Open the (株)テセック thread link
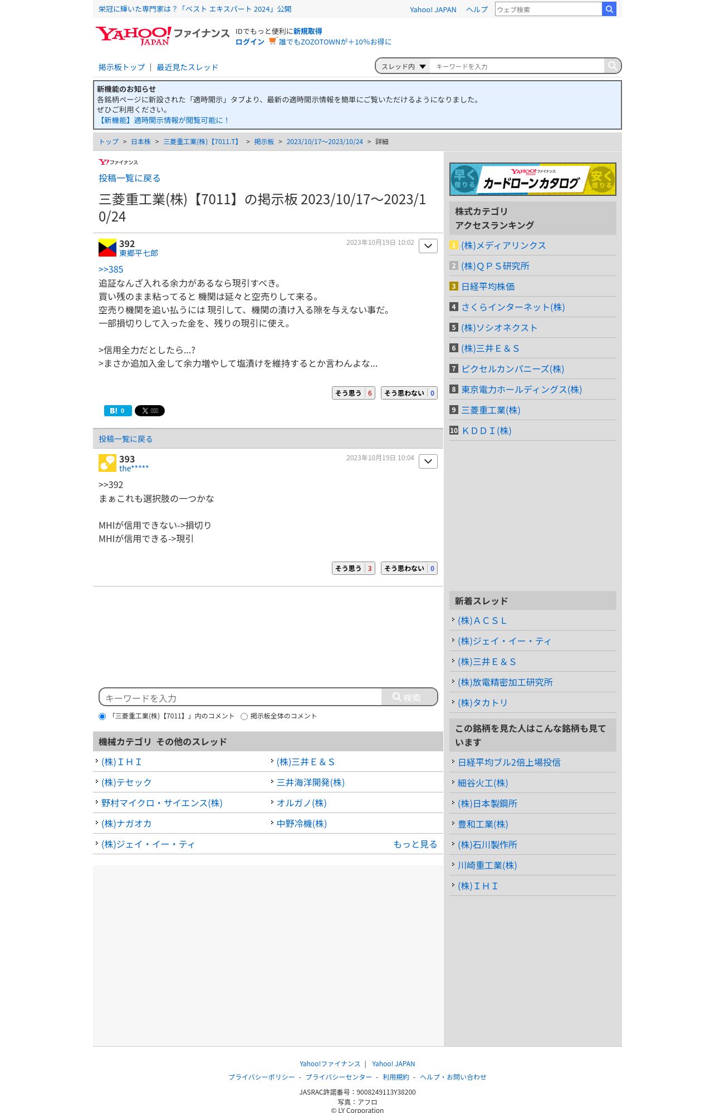 pos(126,782)
